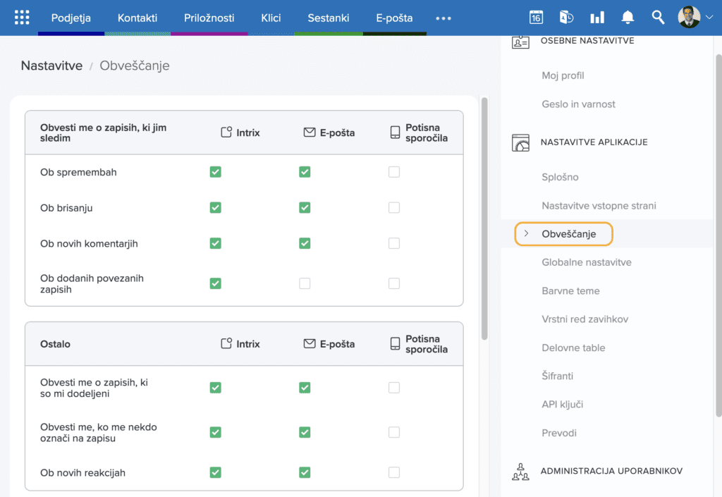Image resolution: width=722 pixels, height=497 pixels.
Task: Open the apps grid launcher
Action: tap(22, 18)
